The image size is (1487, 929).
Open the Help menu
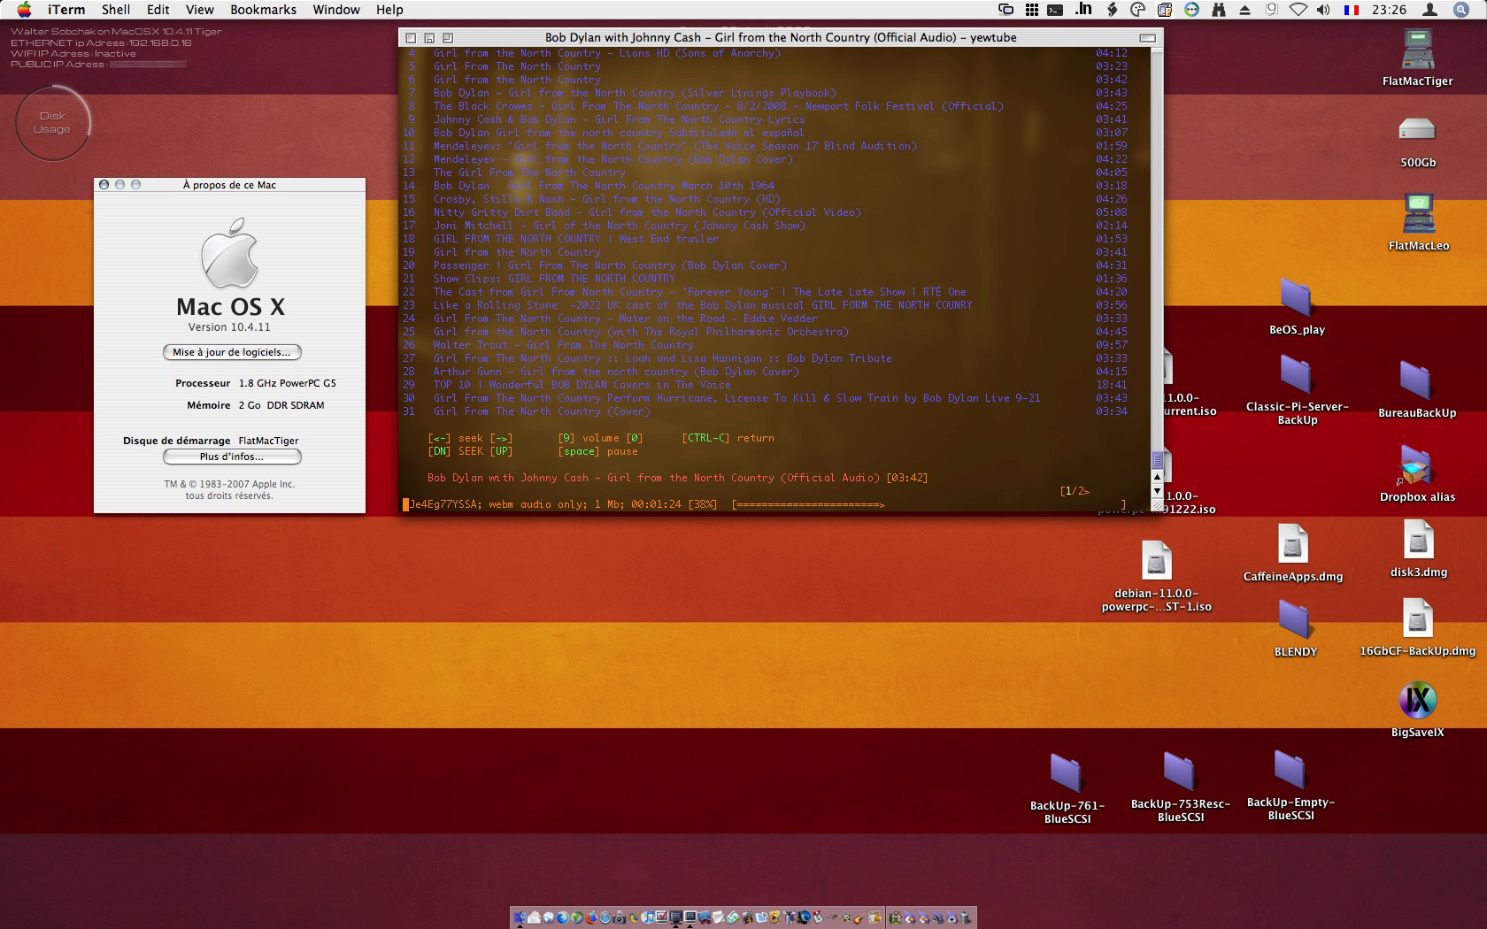389,10
